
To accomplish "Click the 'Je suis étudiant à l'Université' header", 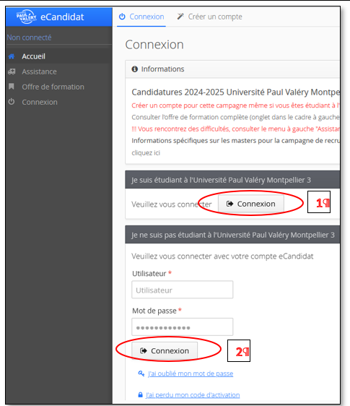I will 232,180.
